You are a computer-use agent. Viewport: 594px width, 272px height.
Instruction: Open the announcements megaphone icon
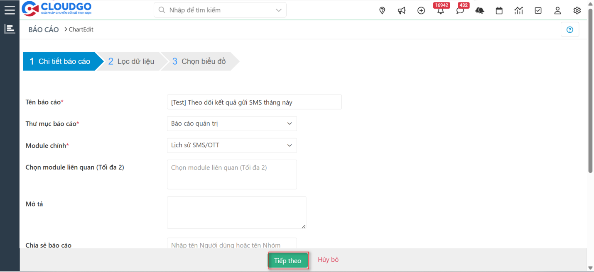401,10
